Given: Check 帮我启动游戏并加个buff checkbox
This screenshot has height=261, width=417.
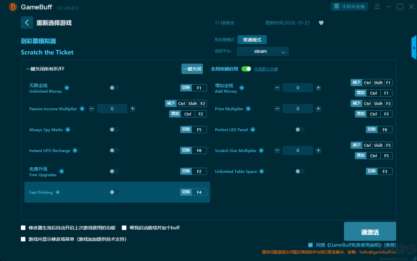Looking at the screenshot, I should 124,228.
